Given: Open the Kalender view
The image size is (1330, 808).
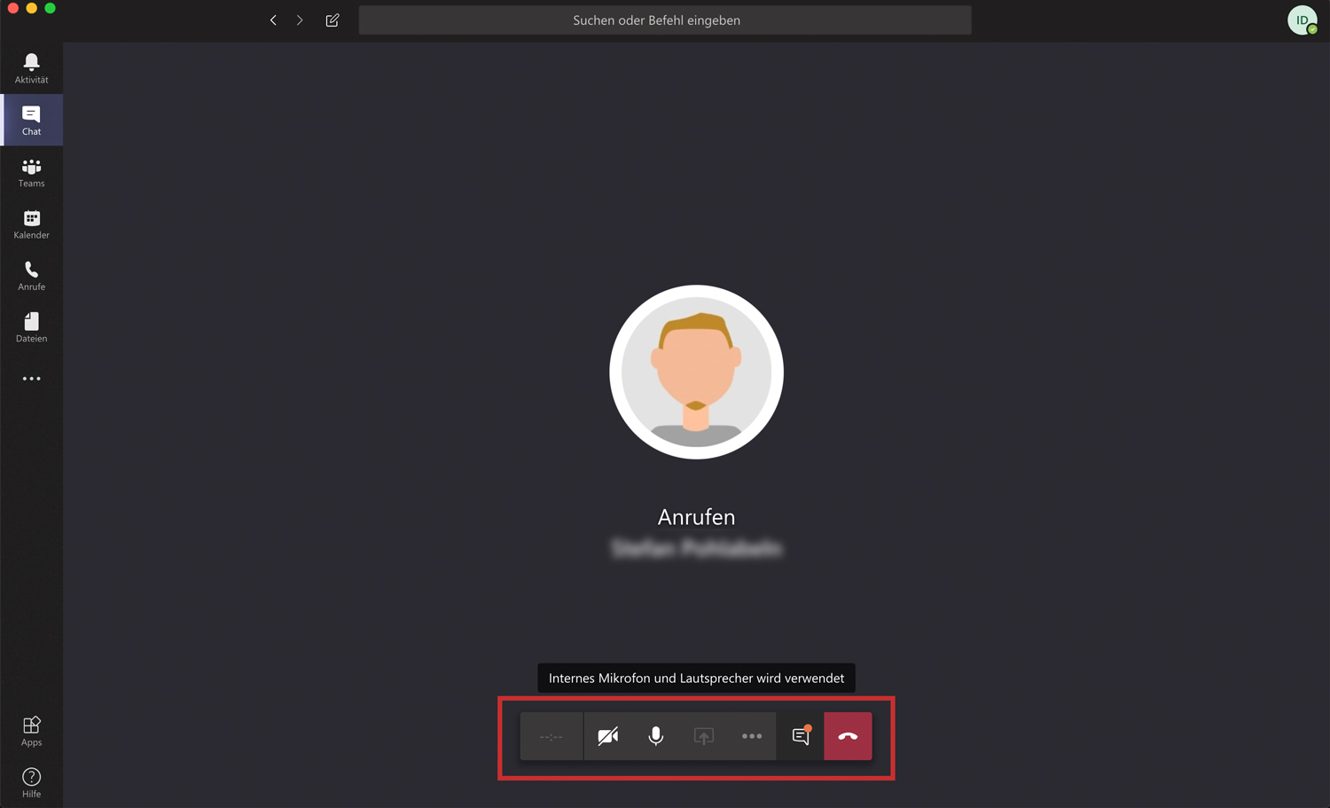Looking at the screenshot, I should pyautogui.click(x=31, y=224).
